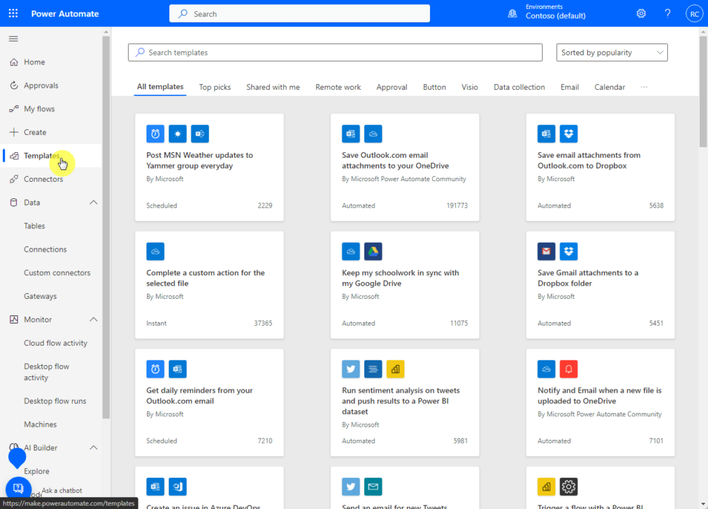Screen dimensions: 708x509
Task: Open Desktop flow activity
Action: (x=46, y=372)
